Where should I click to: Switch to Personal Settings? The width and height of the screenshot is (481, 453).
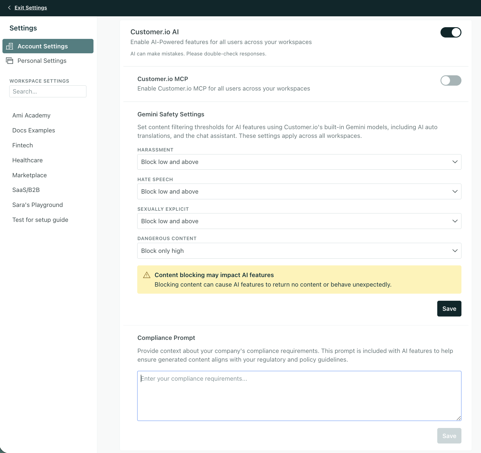42,61
